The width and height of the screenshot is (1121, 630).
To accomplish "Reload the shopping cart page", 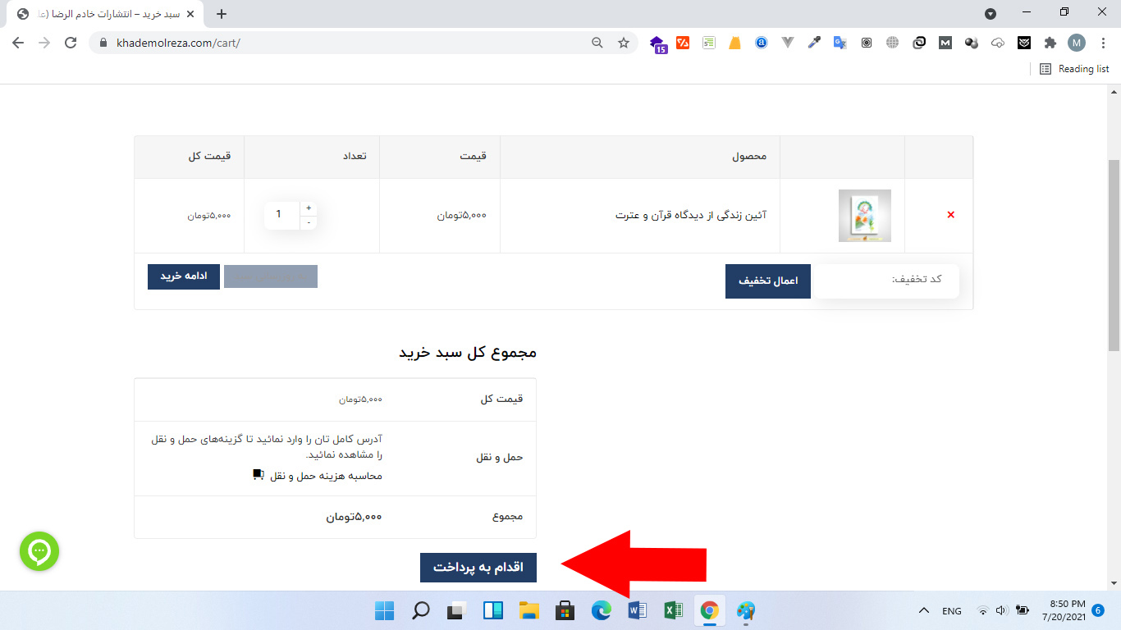I will 69,42.
